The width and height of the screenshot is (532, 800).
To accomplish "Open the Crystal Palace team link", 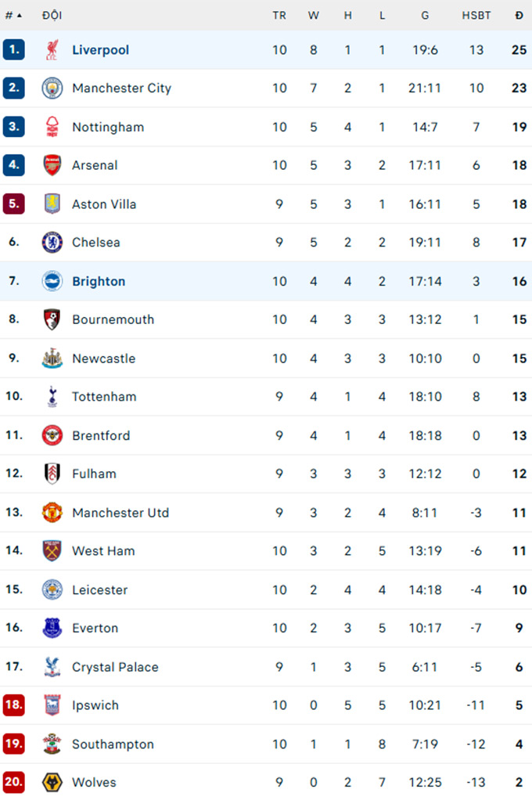I will point(115,667).
